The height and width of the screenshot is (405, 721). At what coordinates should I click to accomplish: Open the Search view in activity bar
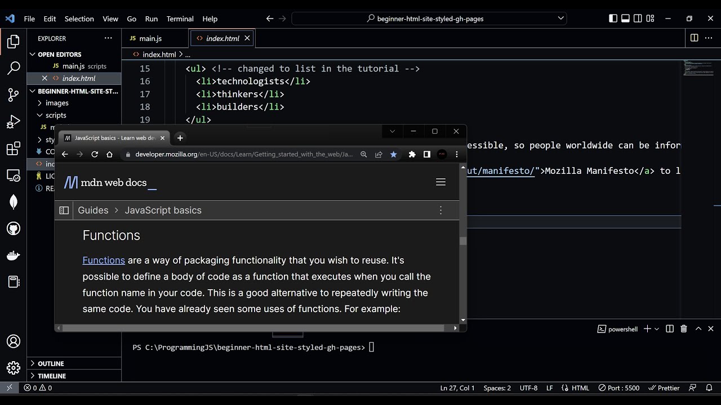tap(14, 68)
